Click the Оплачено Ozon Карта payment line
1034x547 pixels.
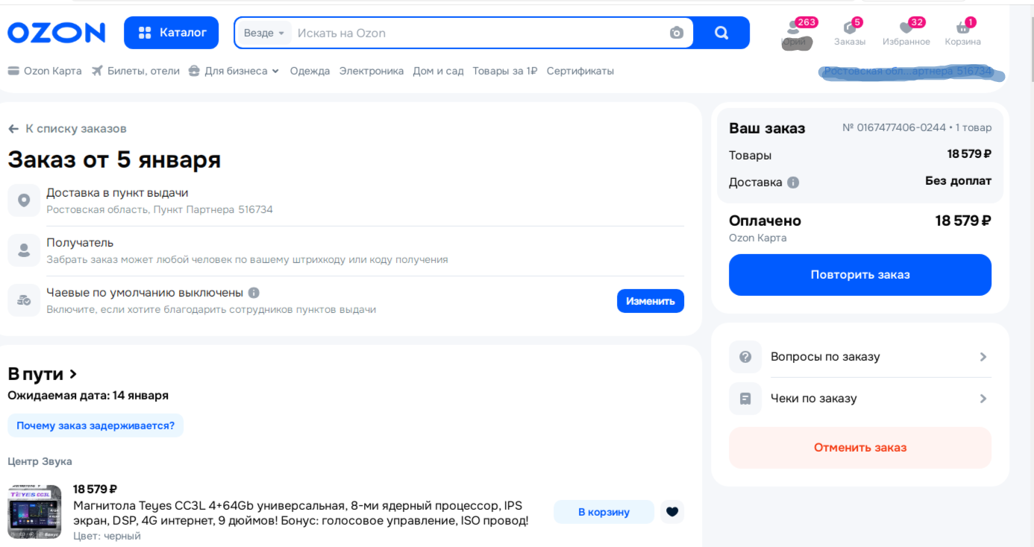coord(860,229)
